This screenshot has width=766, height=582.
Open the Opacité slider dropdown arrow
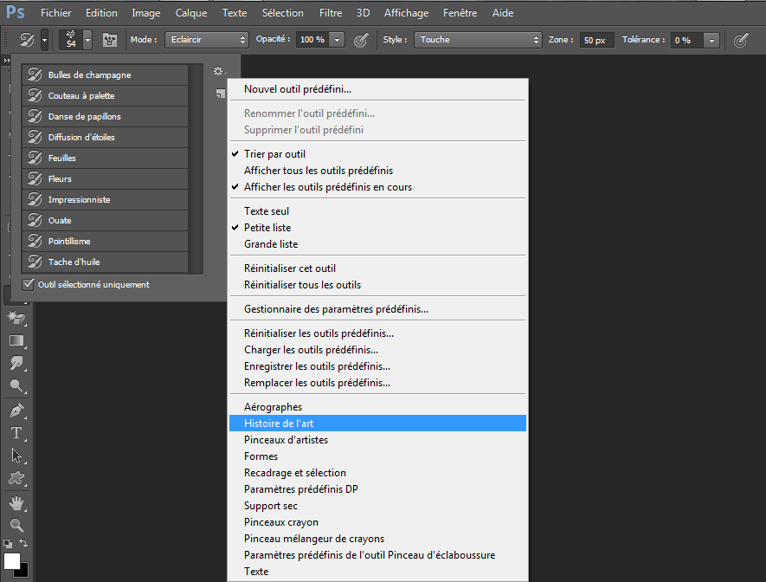337,40
